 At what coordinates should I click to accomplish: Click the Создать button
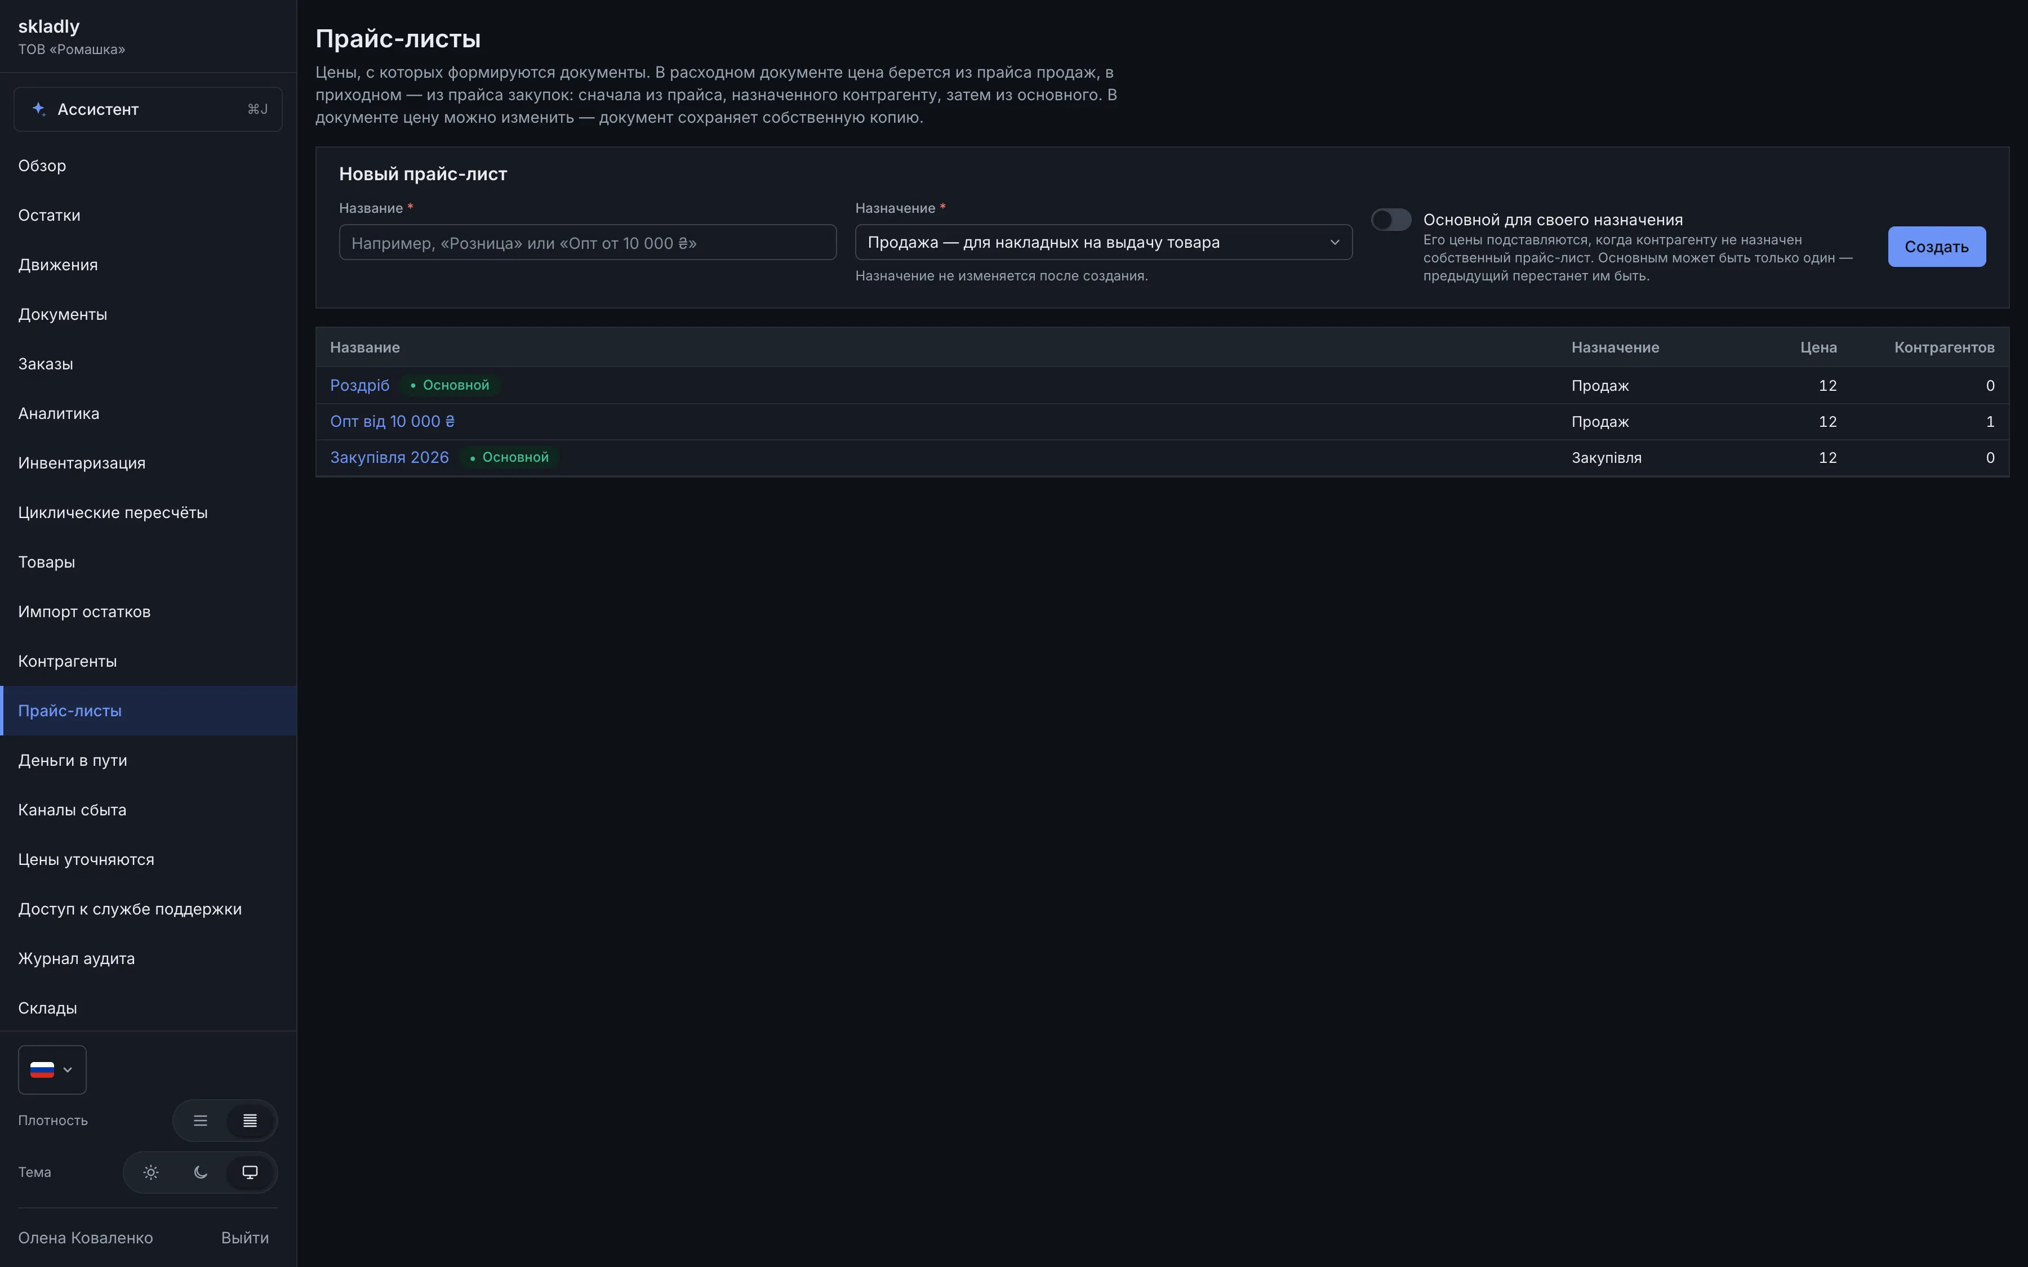pyautogui.click(x=1936, y=247)
